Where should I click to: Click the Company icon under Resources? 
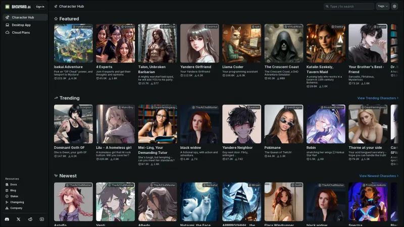(x=7, y=208)
